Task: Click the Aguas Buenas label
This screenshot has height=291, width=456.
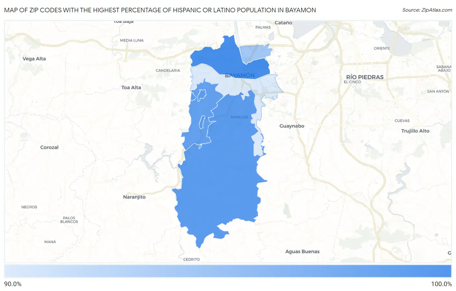Action: point(302,252)
